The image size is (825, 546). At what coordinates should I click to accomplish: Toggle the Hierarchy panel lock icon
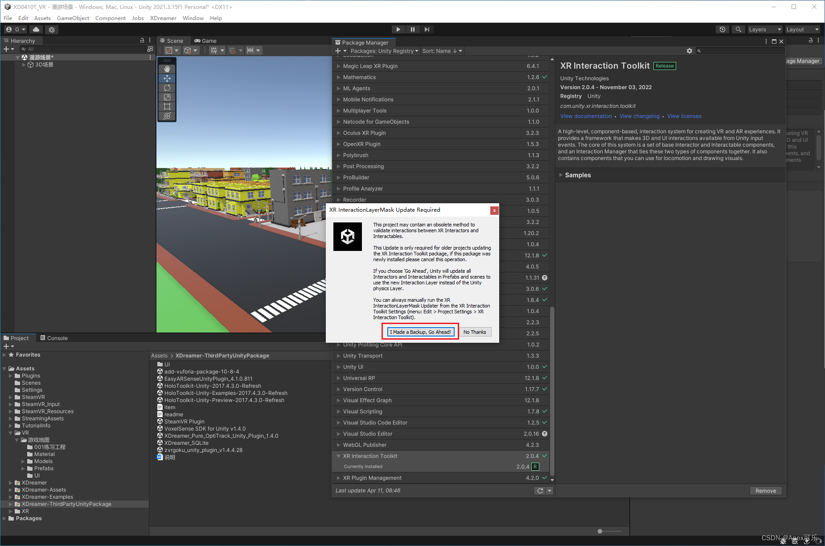click(142, 41)
